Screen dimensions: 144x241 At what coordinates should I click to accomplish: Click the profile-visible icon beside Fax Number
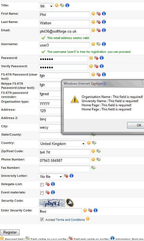(x=93, y=168)
